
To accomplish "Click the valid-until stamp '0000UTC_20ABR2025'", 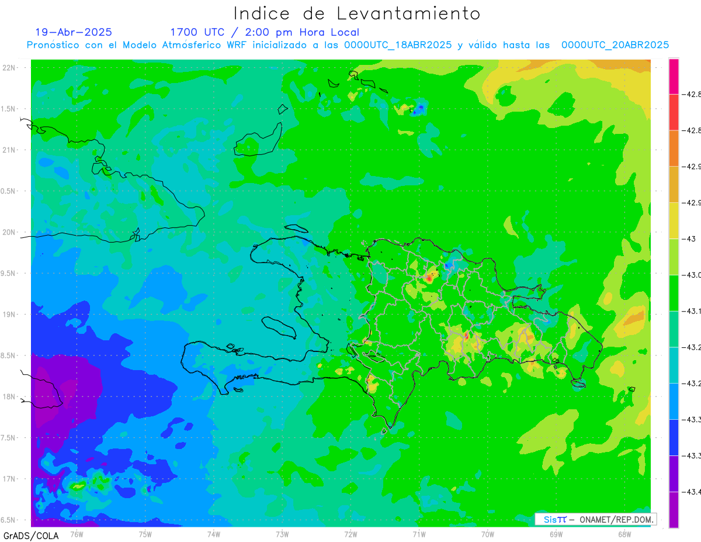I will pyautogui.click(x=615, y=45).
